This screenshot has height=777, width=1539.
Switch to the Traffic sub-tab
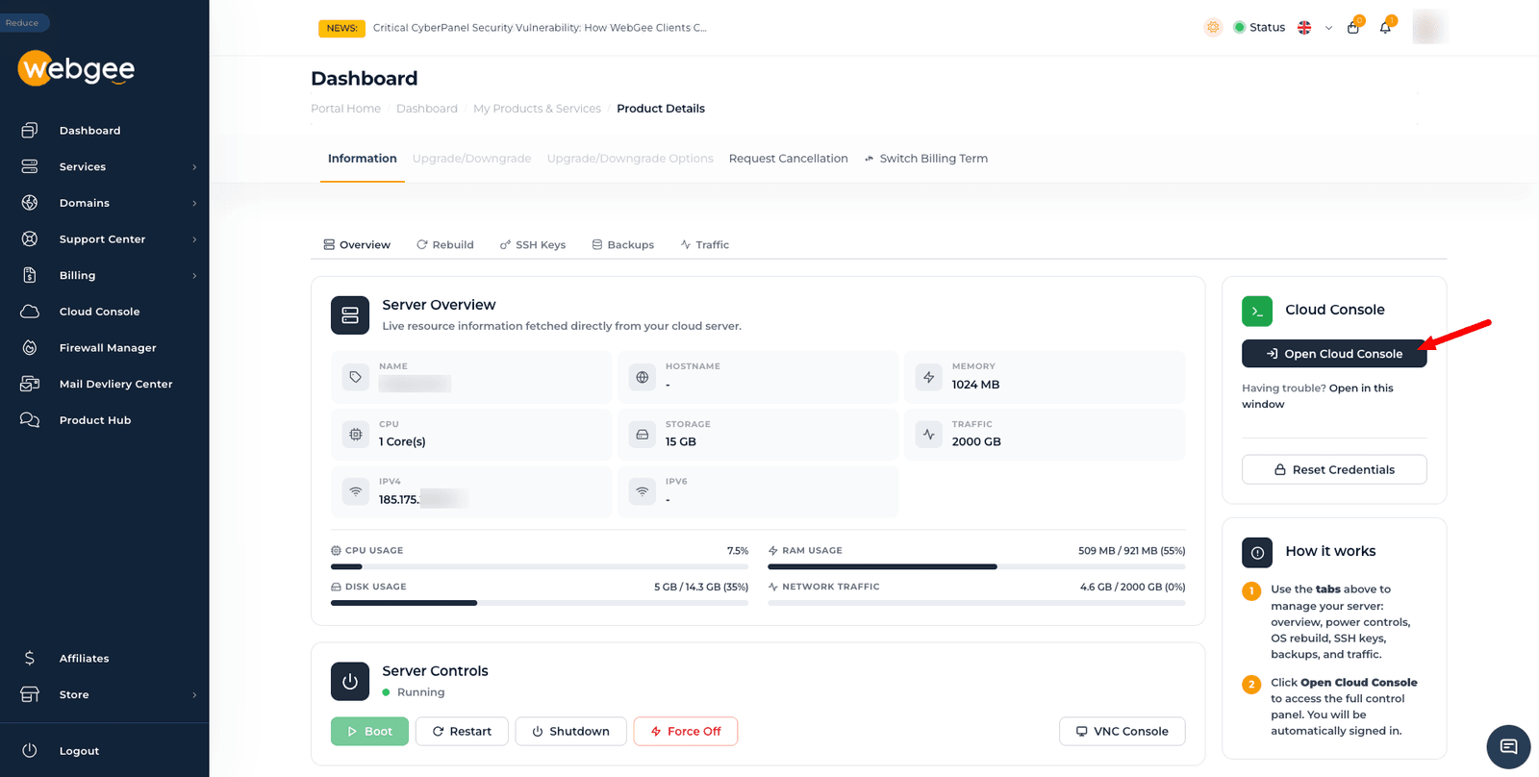point(704,244)
